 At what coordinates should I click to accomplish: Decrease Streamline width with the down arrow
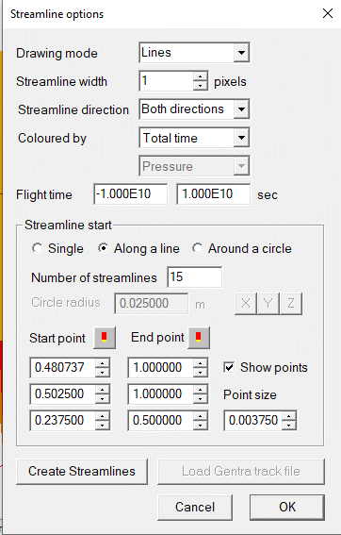click(x=200, y=85)
